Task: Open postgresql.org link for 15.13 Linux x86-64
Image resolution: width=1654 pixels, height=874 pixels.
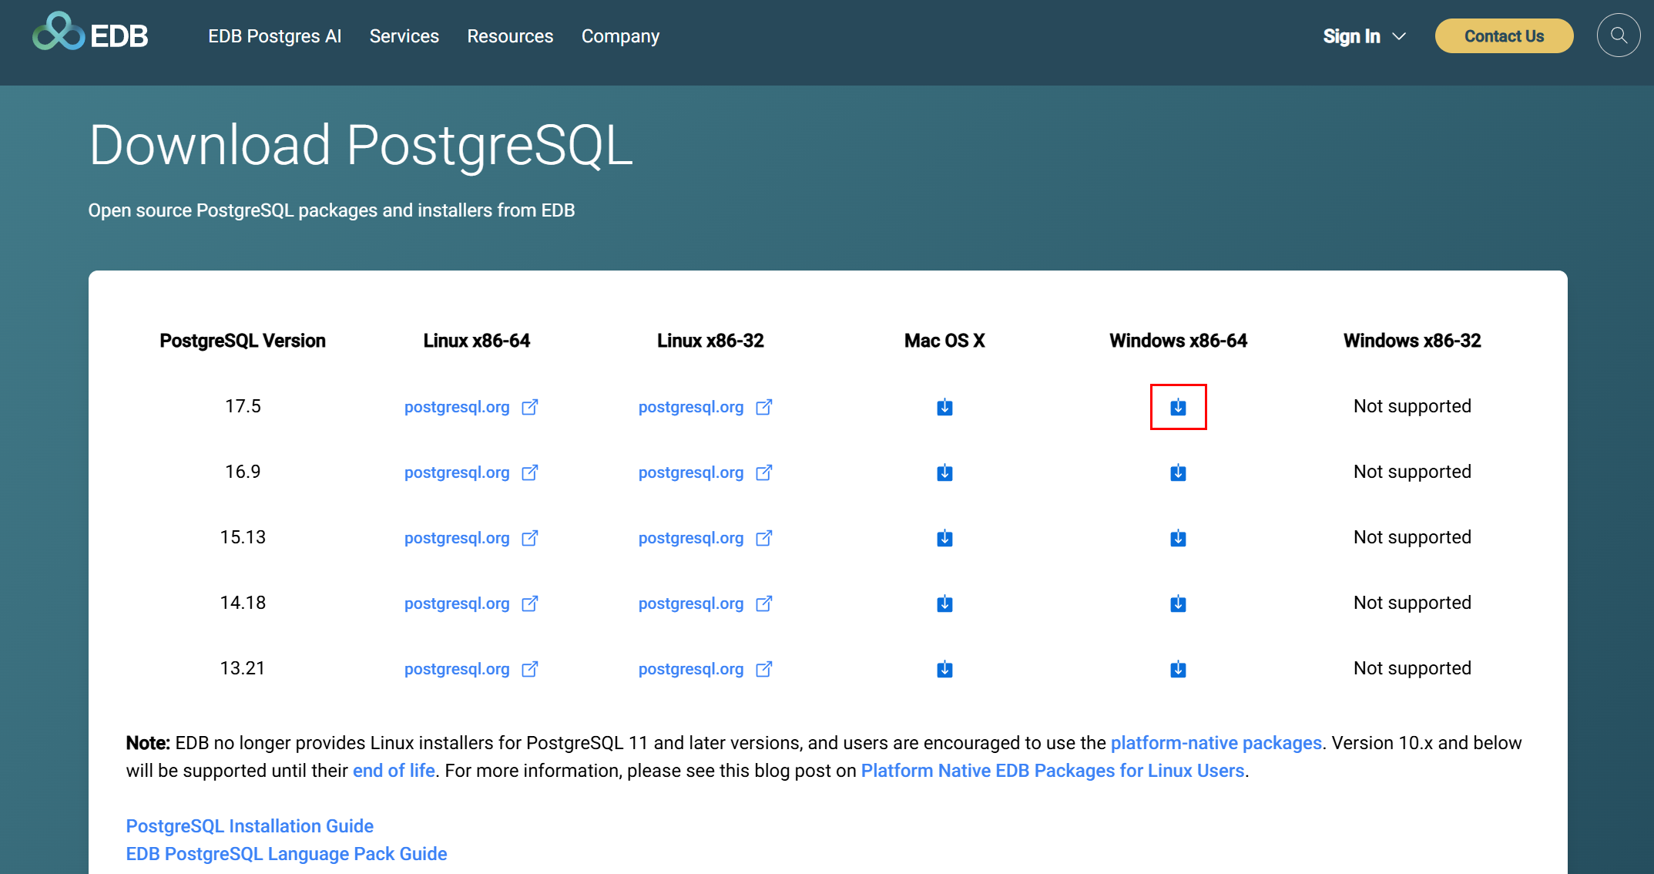Action: [471, 538]
